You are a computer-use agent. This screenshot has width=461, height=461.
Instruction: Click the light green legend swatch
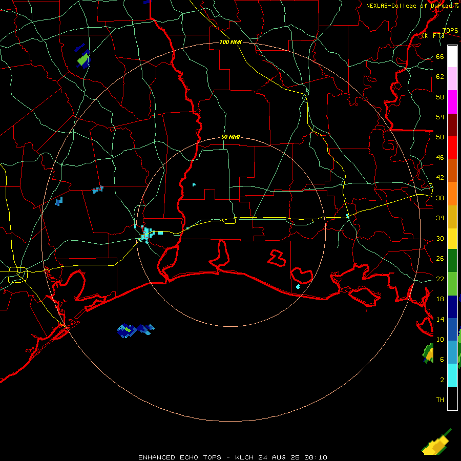tap(452, 284)
